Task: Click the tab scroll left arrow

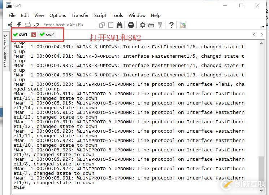Action: coord(255,34)
